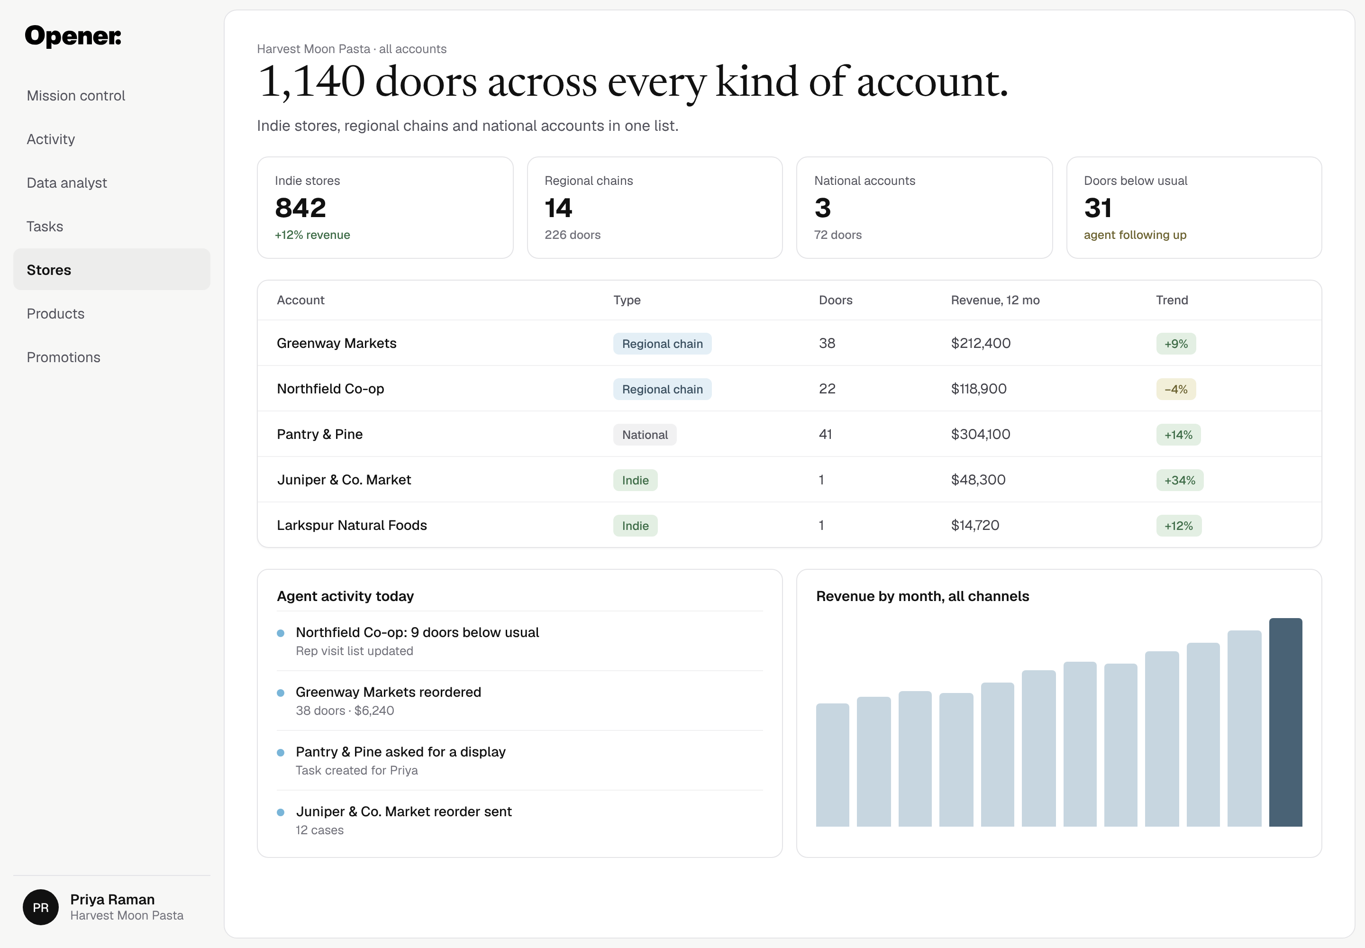
Task: Click the +14% trend badge
Action: (1178, 435)
